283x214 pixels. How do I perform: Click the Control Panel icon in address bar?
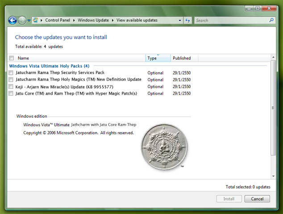click(x=35, y=20)
